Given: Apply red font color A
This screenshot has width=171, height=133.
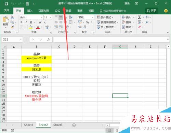Looking at the screenshot, I should 38,27.
